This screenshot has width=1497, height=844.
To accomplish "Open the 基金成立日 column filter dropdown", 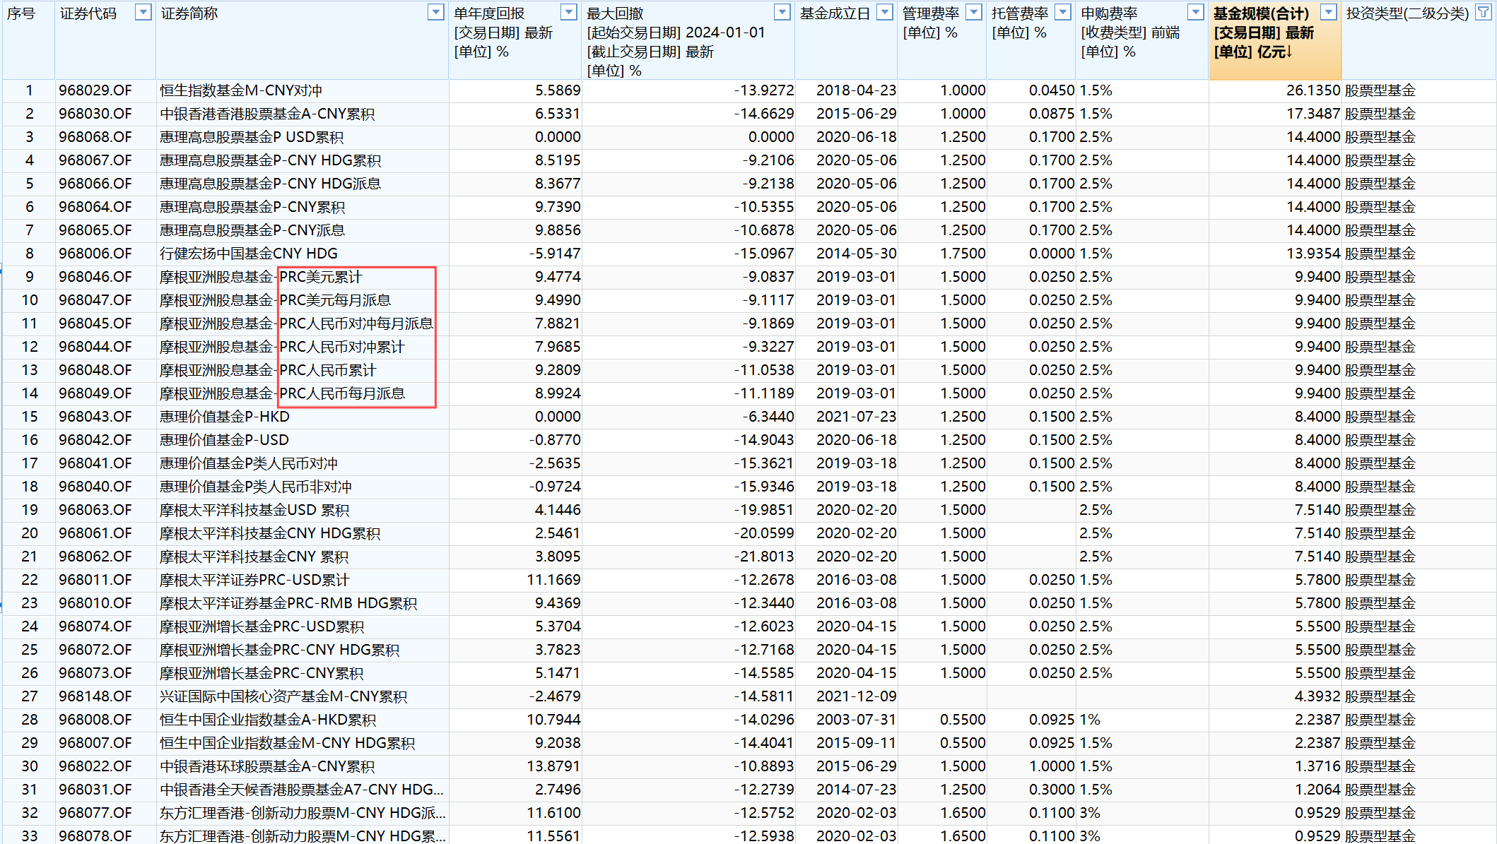I will 885,12.
